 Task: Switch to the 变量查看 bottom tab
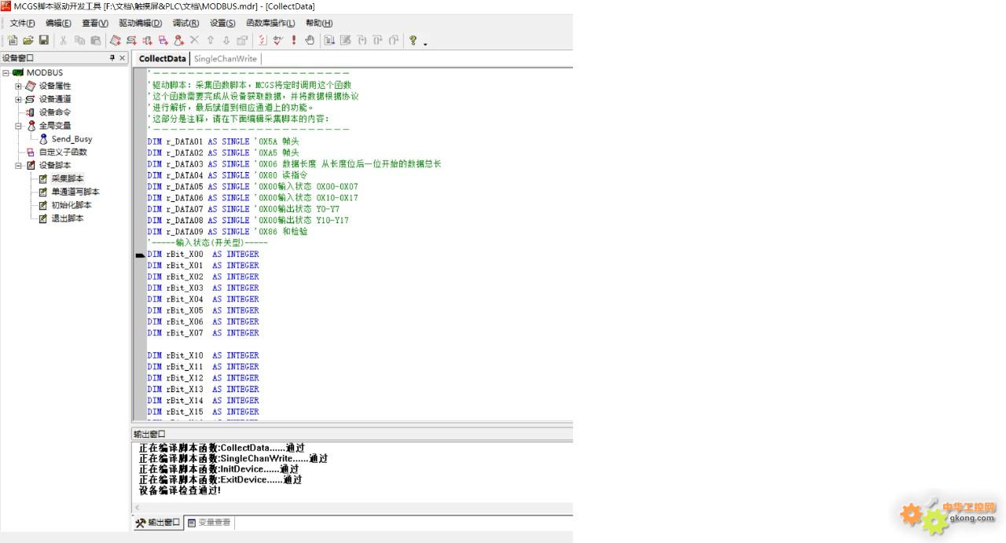click(209, 523)
